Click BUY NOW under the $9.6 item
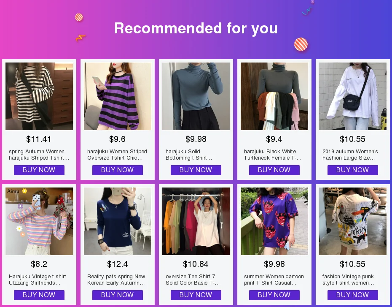The image size is (392, 307). 118,170
